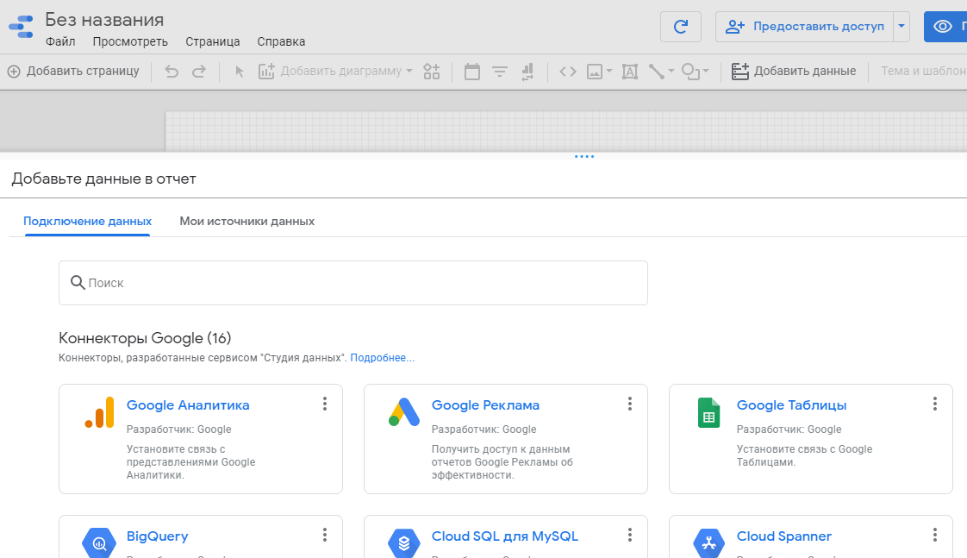Click the Cloud Spanner connector icon
The height and width of the screenshot is (558, 967).
(x=708, y=543)
